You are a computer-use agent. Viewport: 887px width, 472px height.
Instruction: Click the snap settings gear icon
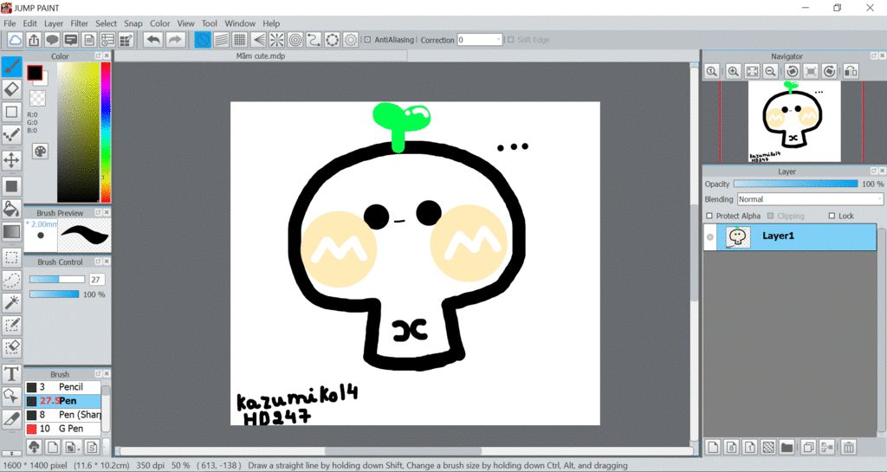point(351,40)
